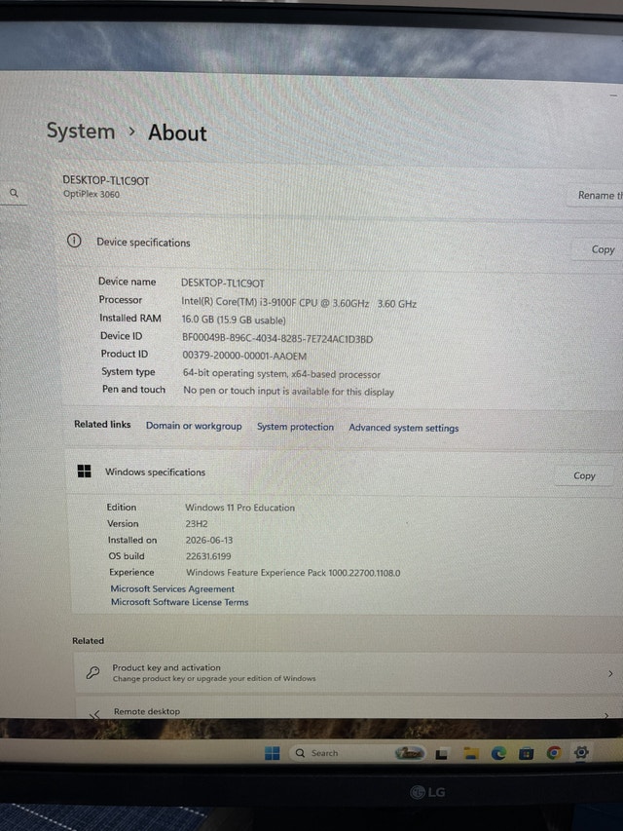Click the Device specifications info icon

click(74, 241)
